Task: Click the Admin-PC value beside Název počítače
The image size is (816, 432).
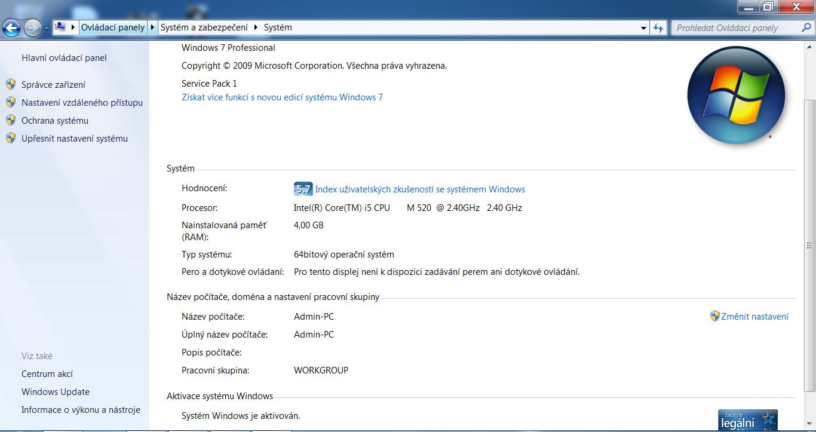Action: (314, 317)
